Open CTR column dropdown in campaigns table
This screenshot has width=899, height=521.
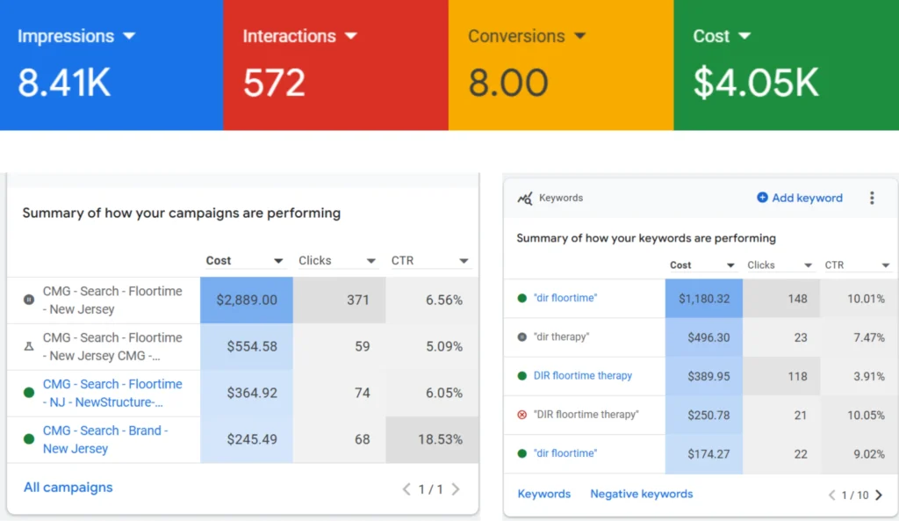(x=464, y=261)
